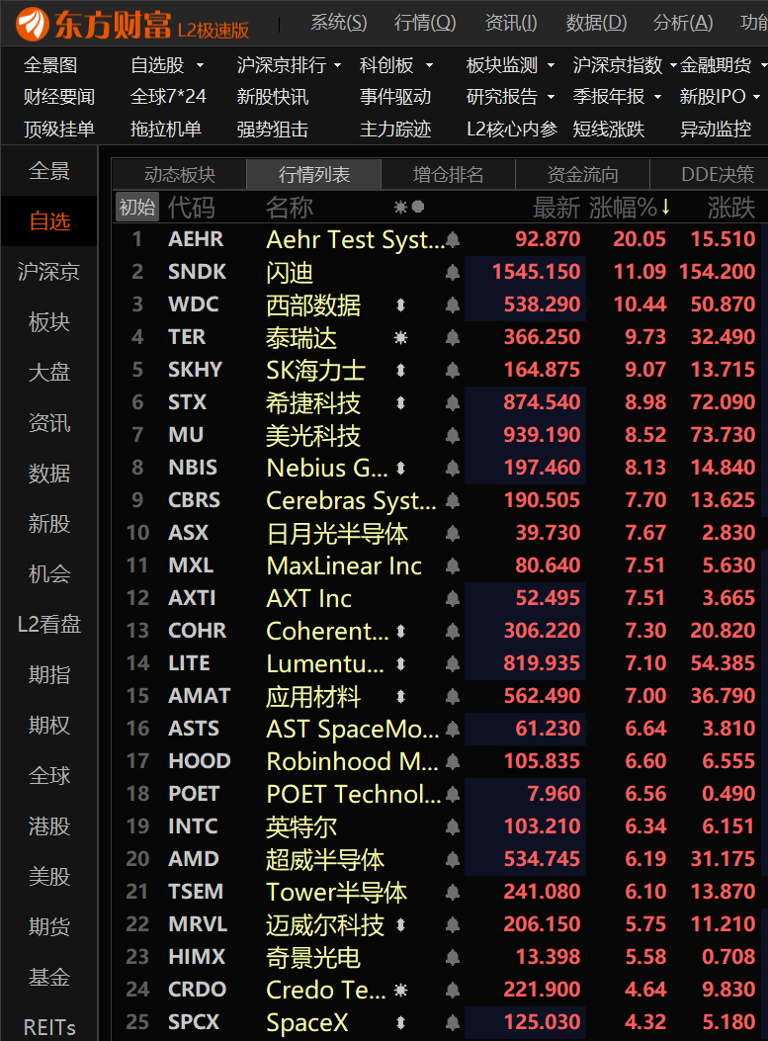The height and width of the screenshot is (1041, 768).
Task: Open the L2核心内参 link
Action: (512, 129)
